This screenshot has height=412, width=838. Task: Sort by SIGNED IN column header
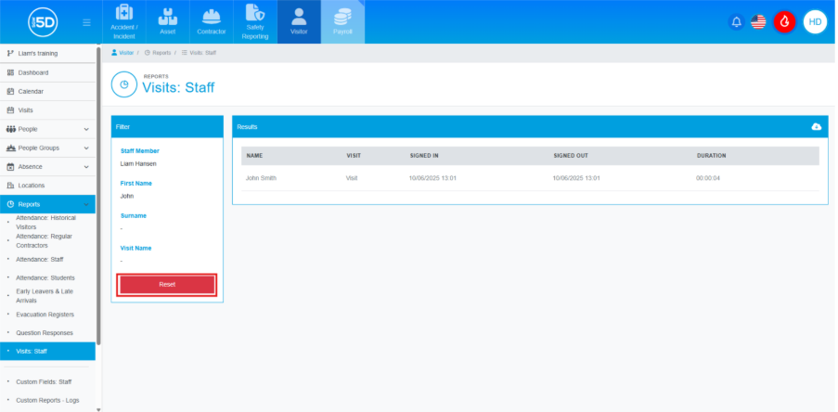pos(424,156)
